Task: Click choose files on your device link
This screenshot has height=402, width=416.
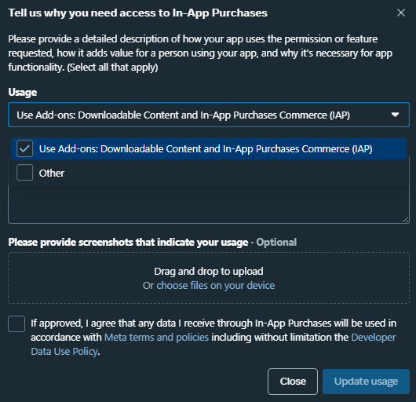Action: 215,286
